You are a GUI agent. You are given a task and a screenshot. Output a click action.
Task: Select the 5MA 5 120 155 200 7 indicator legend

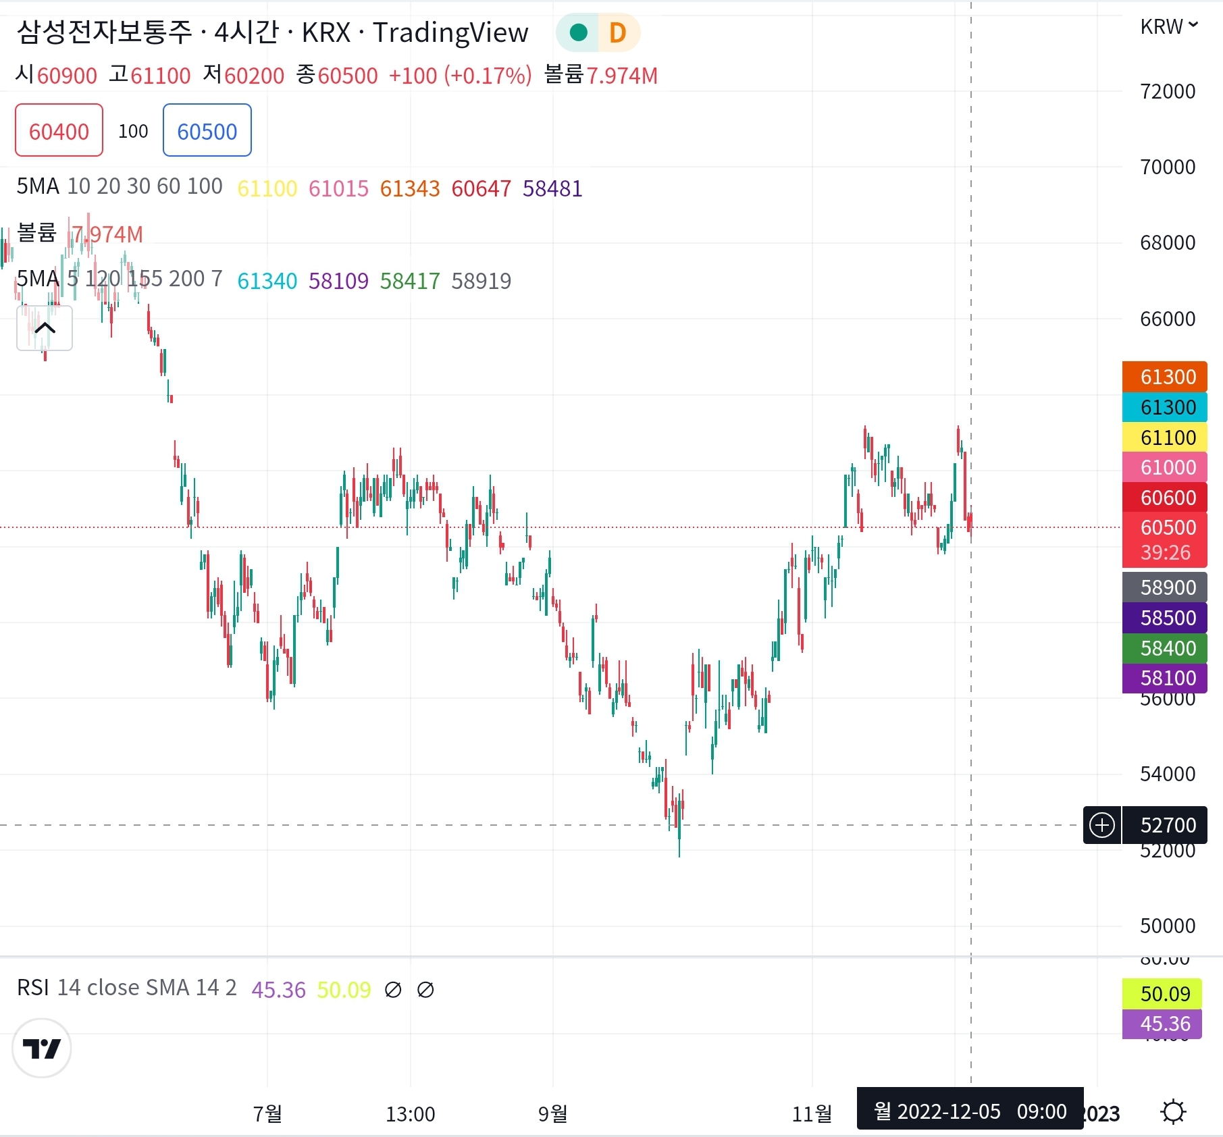pyautogui.click(x=120, y=279)
